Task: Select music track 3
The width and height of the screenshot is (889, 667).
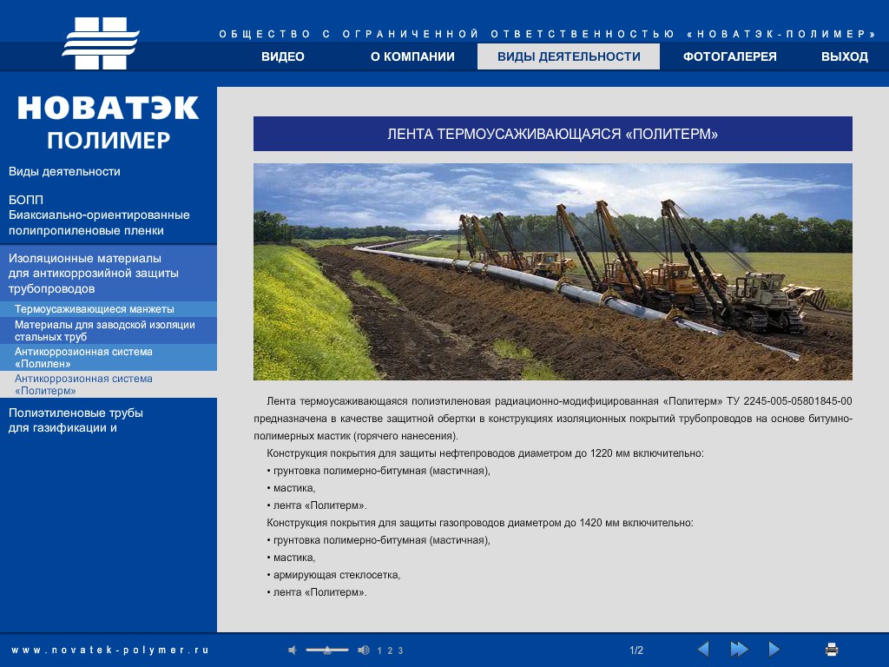Action: 400,650
